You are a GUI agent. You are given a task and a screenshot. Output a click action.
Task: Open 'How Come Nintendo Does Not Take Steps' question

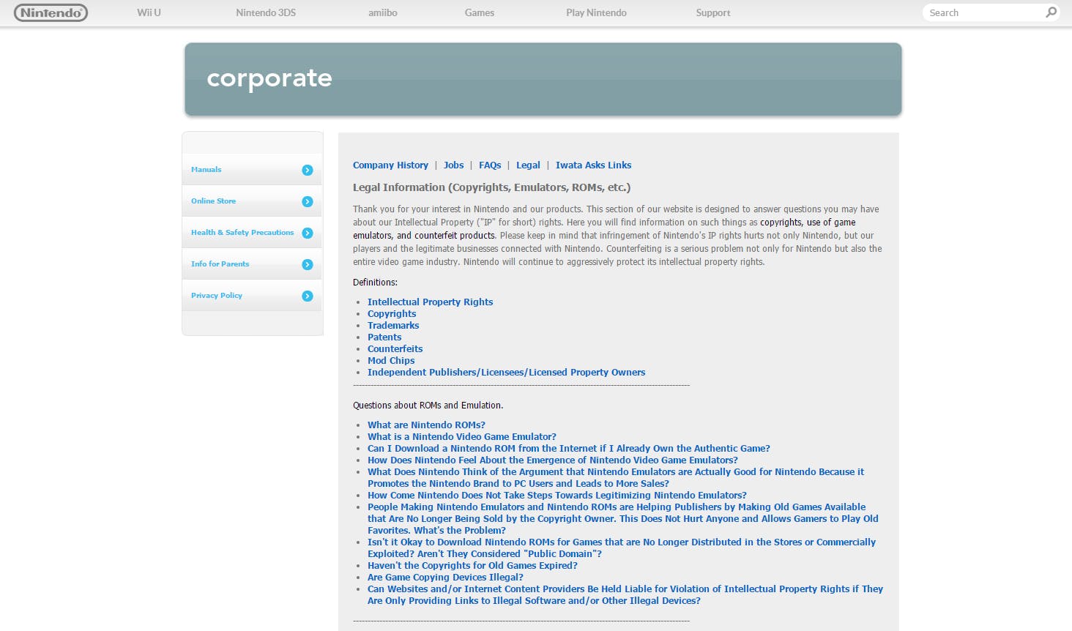click(557, 495)
